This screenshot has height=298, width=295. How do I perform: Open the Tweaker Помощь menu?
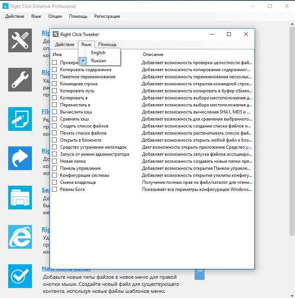[x=107, y=44]
